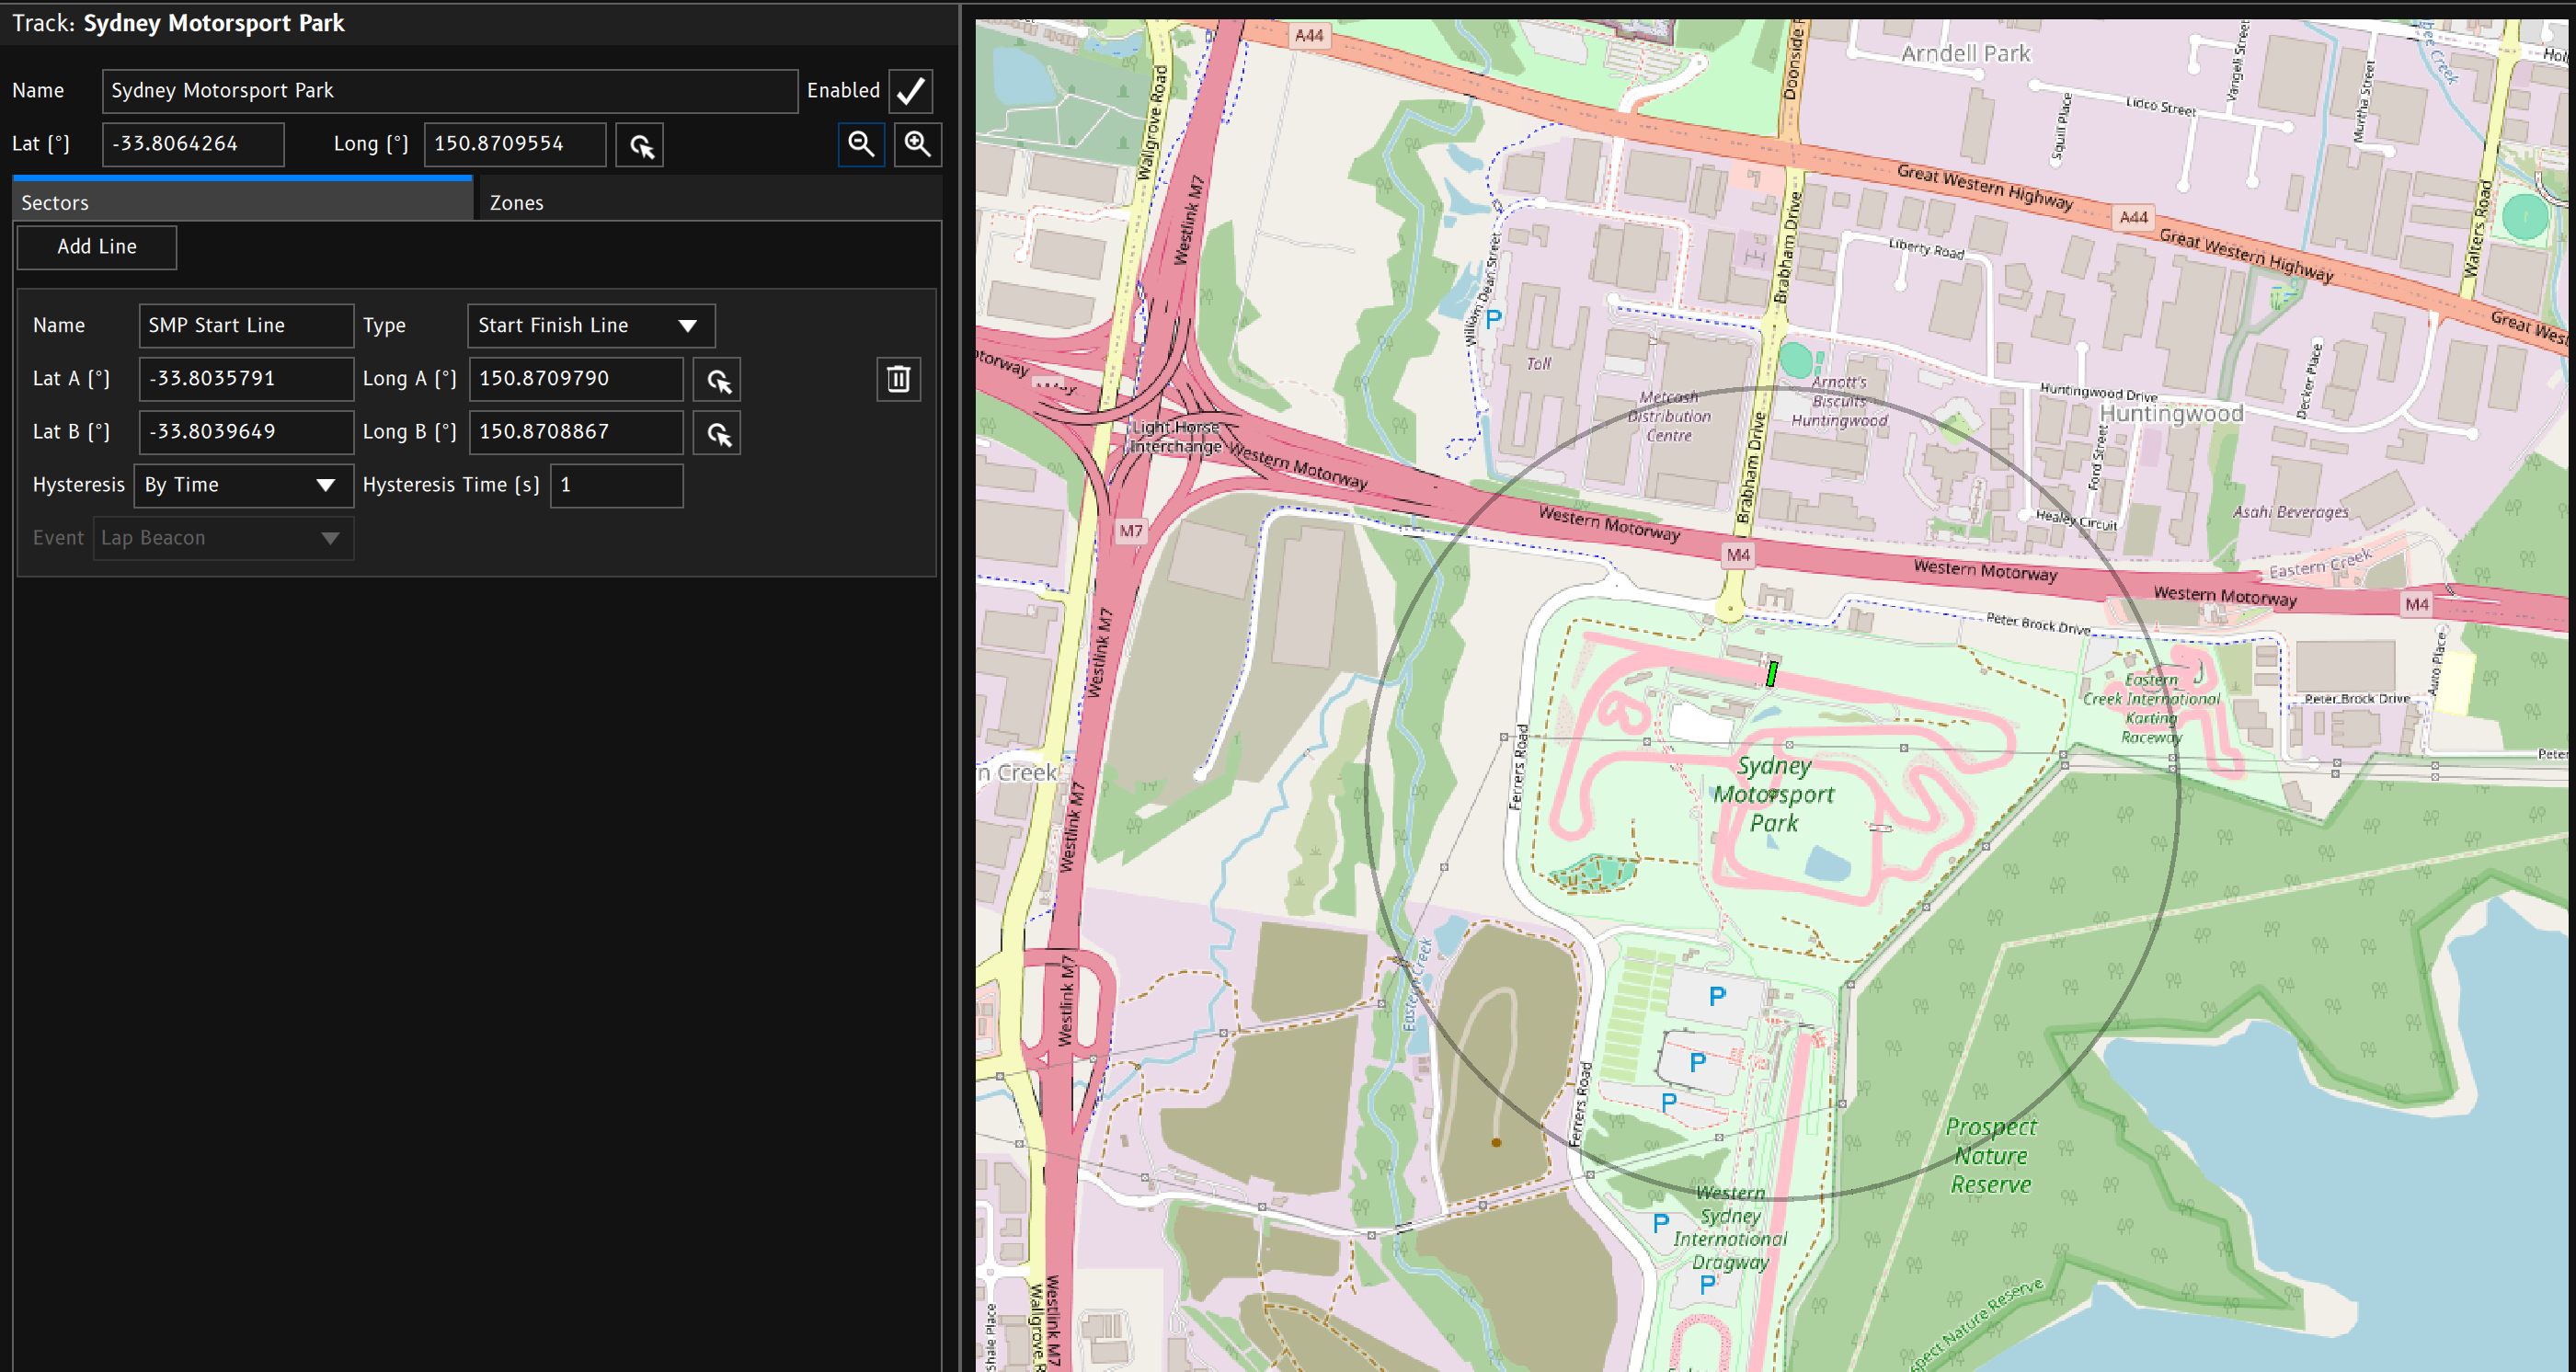Click green start line marker on map

point(1771,673)
